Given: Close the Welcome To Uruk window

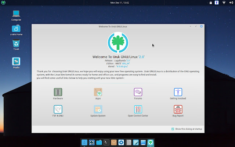Looking at the screenshot, I should 201,26.
